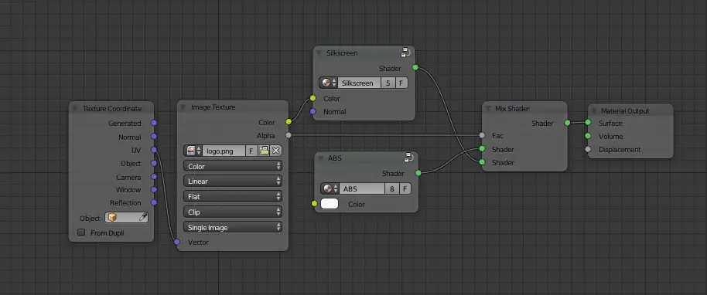Open the white Color swatch on ABS node
Viewport: 707px width, 295px height.
coord(330,204)
